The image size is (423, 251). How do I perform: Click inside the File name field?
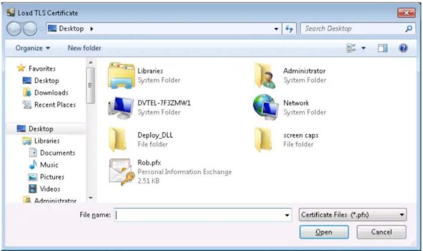point(203,215)
